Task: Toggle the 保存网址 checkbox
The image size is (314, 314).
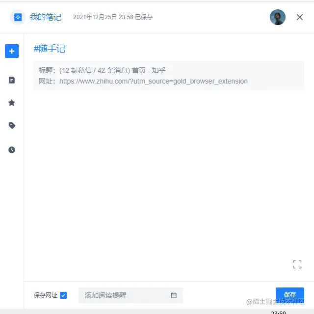Action: tap(63, 295)
